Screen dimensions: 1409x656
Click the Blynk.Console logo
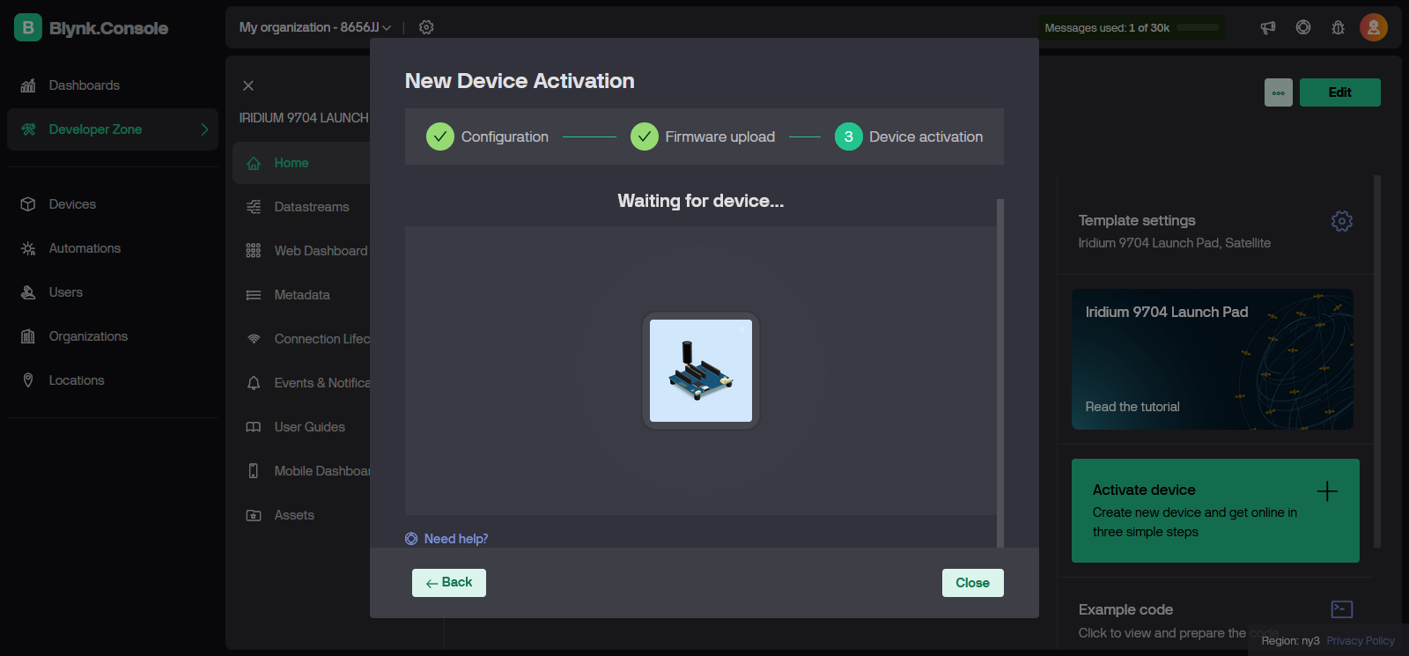click(x=92, y=28)
